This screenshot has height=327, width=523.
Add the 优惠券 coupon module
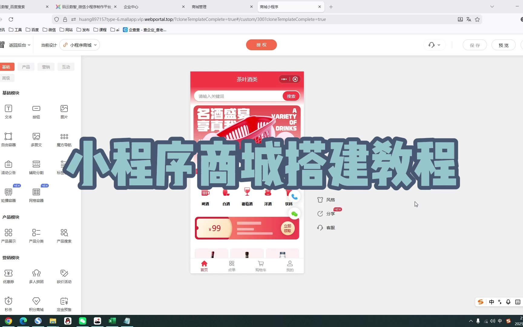click(x=8, y=276)
